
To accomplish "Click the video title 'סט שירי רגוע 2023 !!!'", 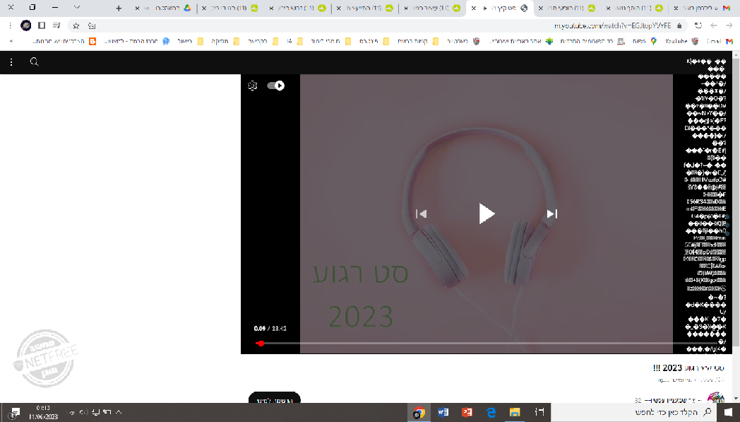I will point(688,368).
